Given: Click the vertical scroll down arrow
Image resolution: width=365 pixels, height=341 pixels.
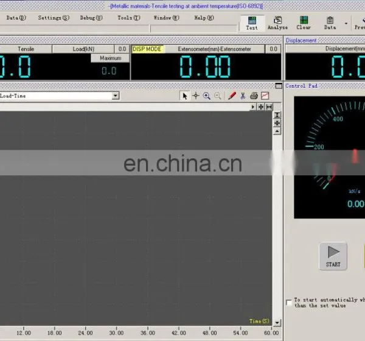Looking at the screenshot, I should click(277, 323).
